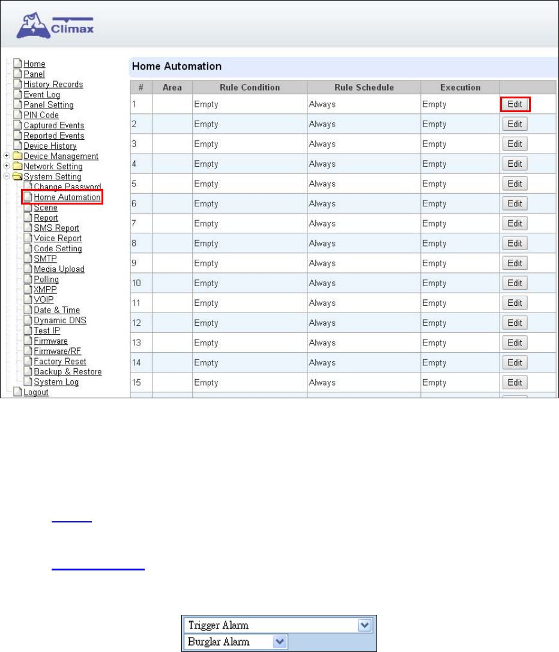Click the page icon beside Logout
Image resolution: width=559 pixels, height=652 pixels.
click(17, 392)
